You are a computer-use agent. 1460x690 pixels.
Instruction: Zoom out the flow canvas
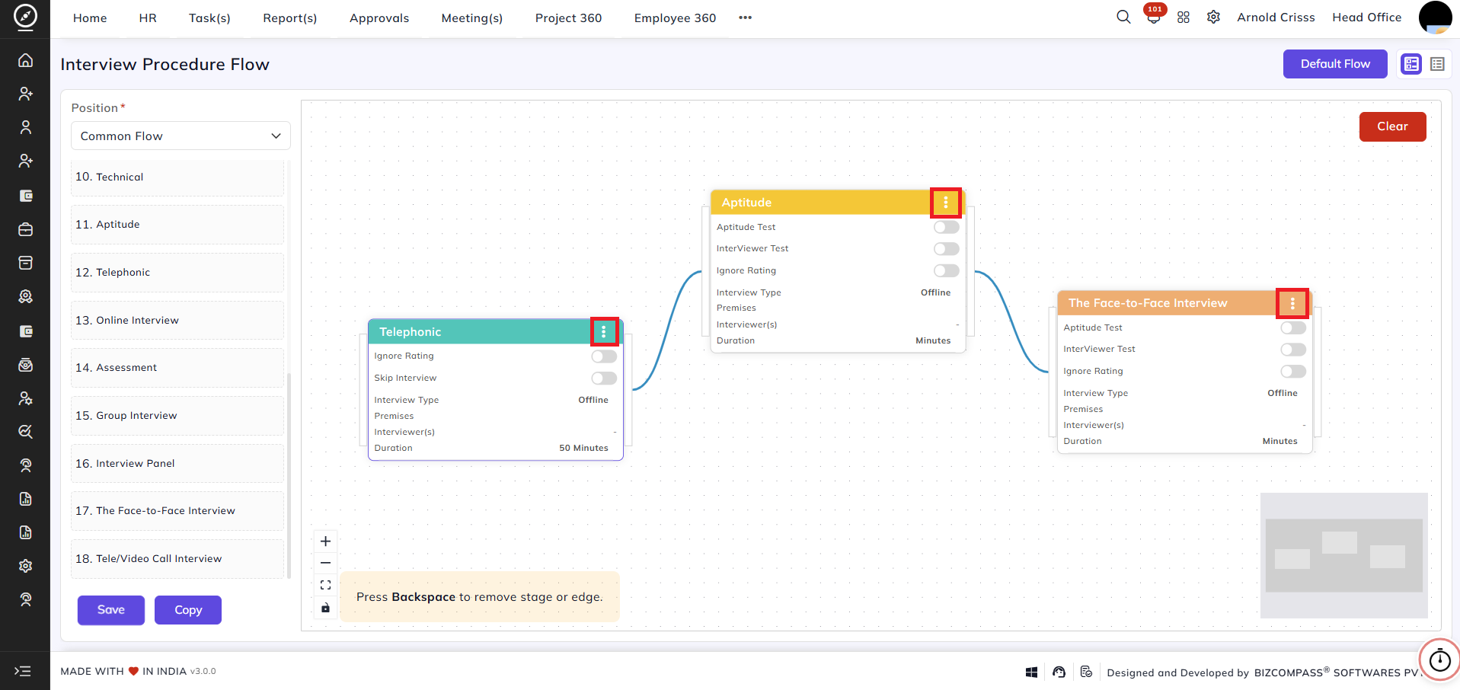325,563
